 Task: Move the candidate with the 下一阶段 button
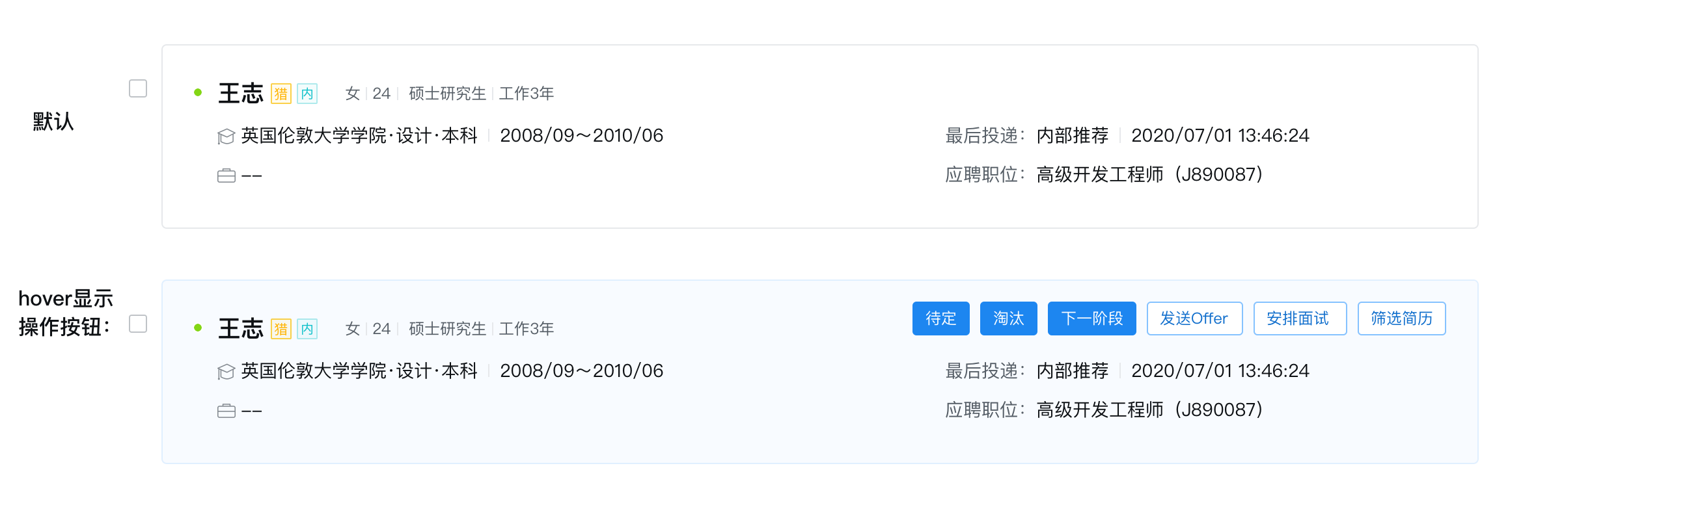[1091, 318]
